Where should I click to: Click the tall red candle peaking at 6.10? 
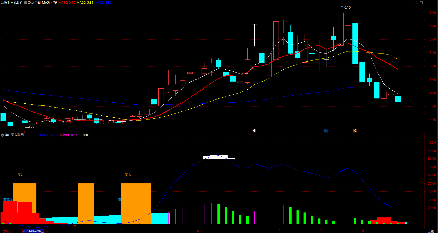pos(341,29)
